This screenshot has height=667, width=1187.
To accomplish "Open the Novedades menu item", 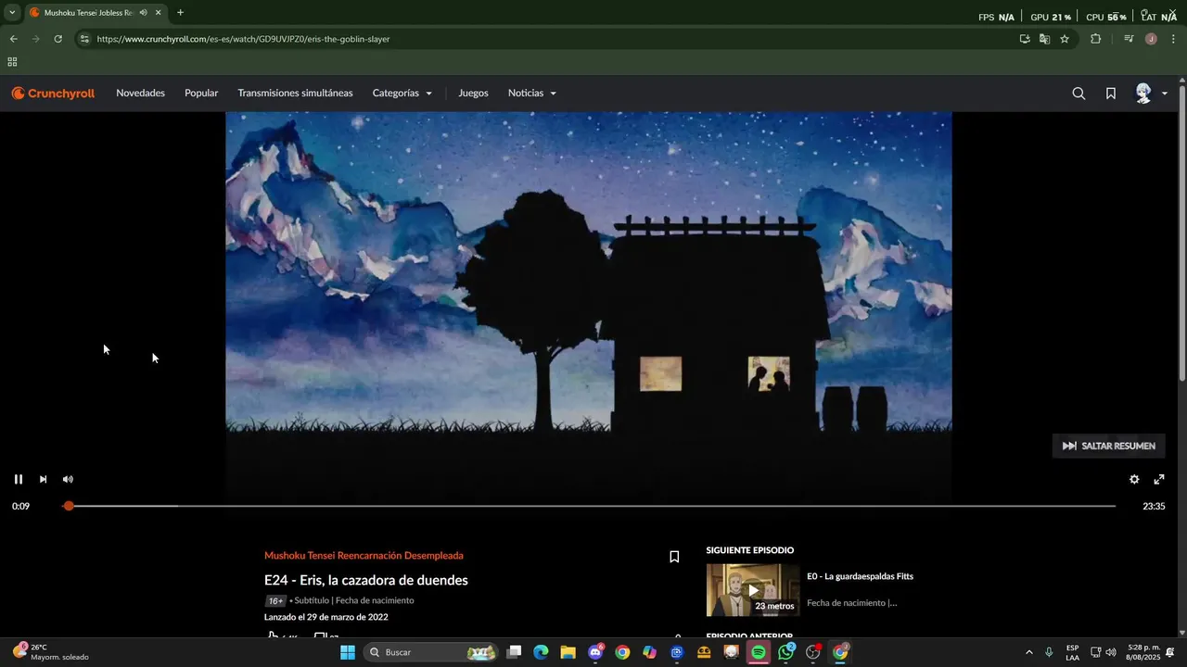I will [x=140, y=93].
